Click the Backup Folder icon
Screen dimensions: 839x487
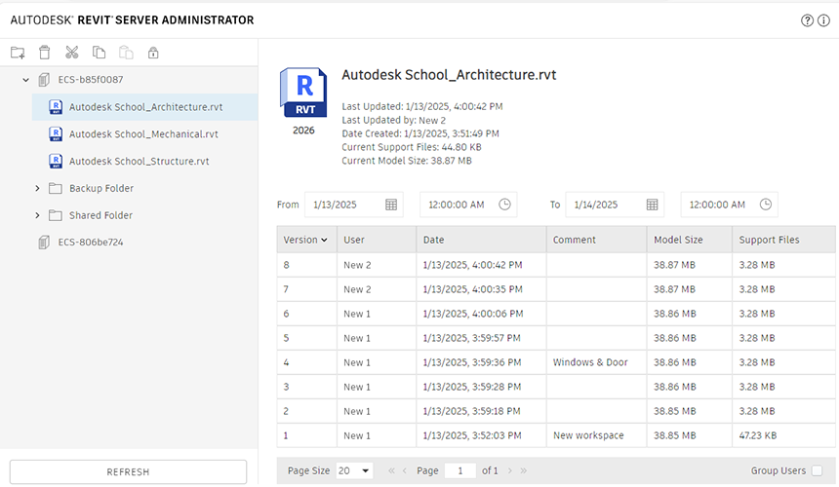coord(55,188)
